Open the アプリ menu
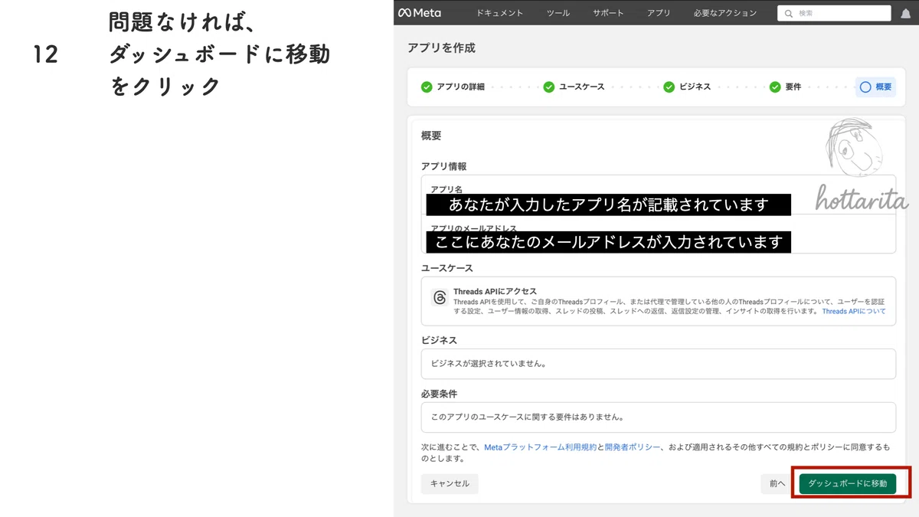919x517 pixels. [x=659, y=13]
